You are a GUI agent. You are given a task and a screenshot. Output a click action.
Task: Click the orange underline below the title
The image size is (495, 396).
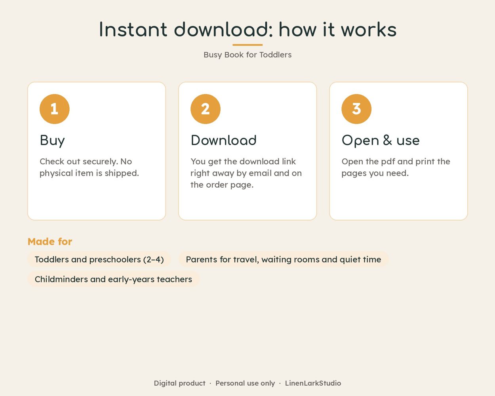point(247,45)
